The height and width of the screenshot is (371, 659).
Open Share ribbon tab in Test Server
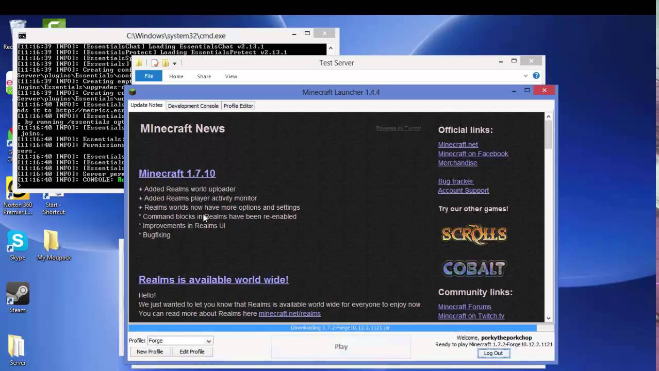pyautogui.click(x=204, y=76)
